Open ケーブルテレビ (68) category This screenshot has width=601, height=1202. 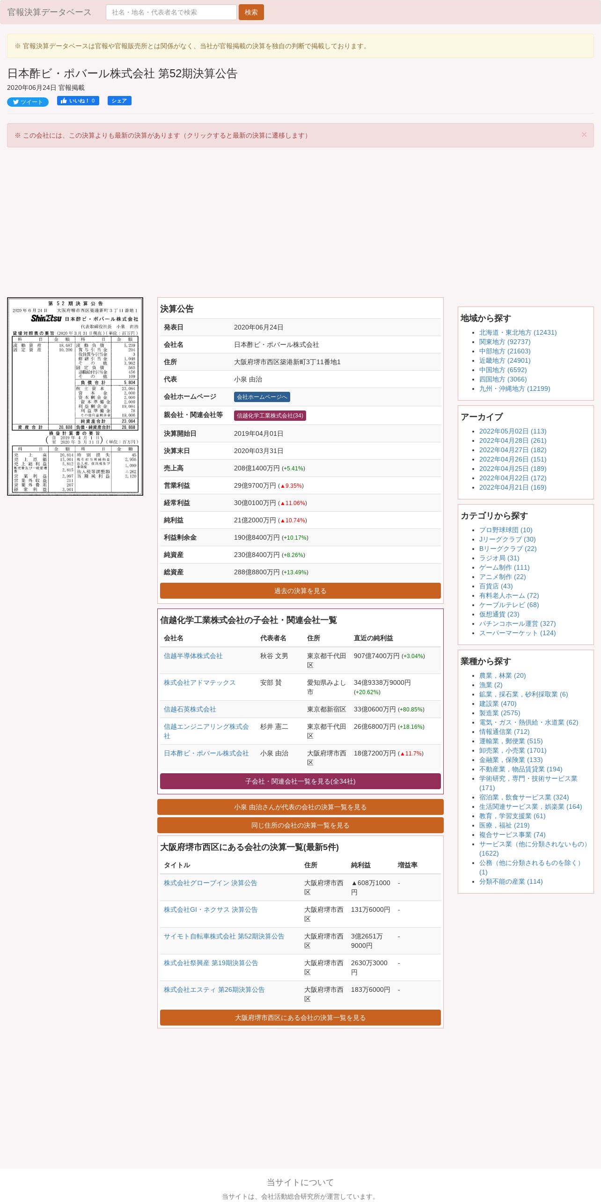509,605
